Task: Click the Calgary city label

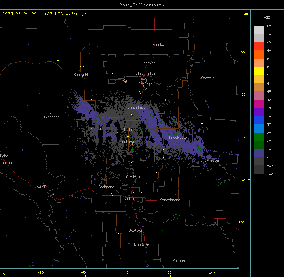Action: (131, 198)
